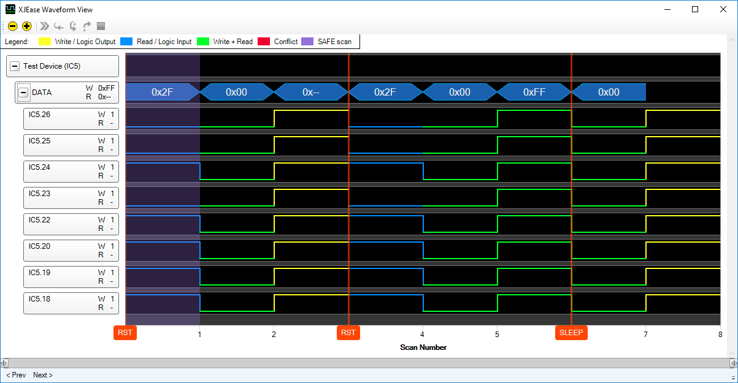The image size is (738, 383).
Task: Click the 0x-- DATA bus value
Action: point(311,92)
